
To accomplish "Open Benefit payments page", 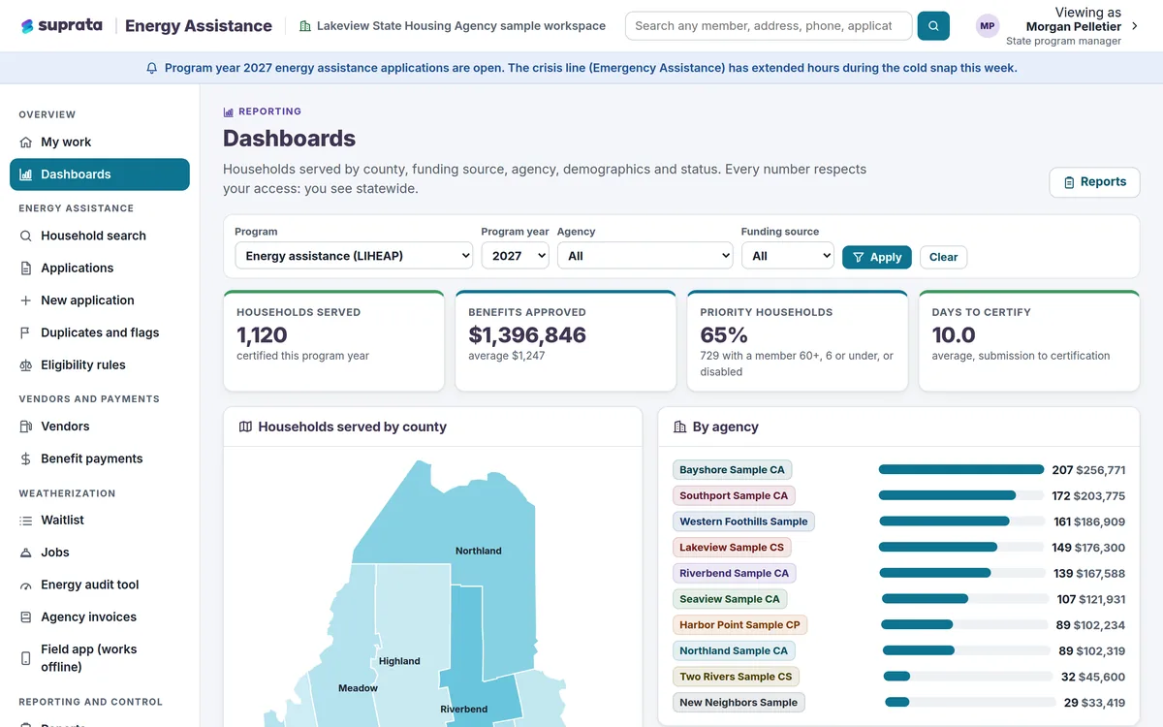I will 100,458.
